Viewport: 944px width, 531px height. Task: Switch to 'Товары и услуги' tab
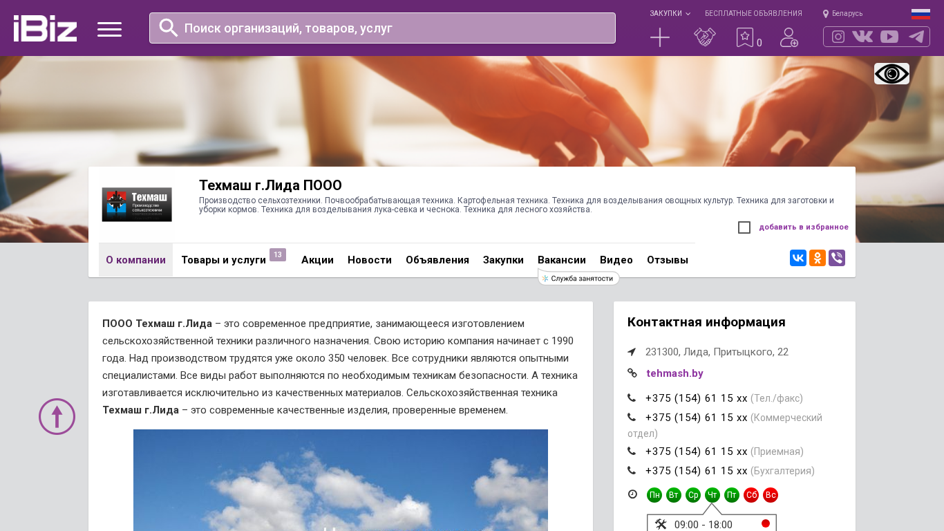[223, 260]
